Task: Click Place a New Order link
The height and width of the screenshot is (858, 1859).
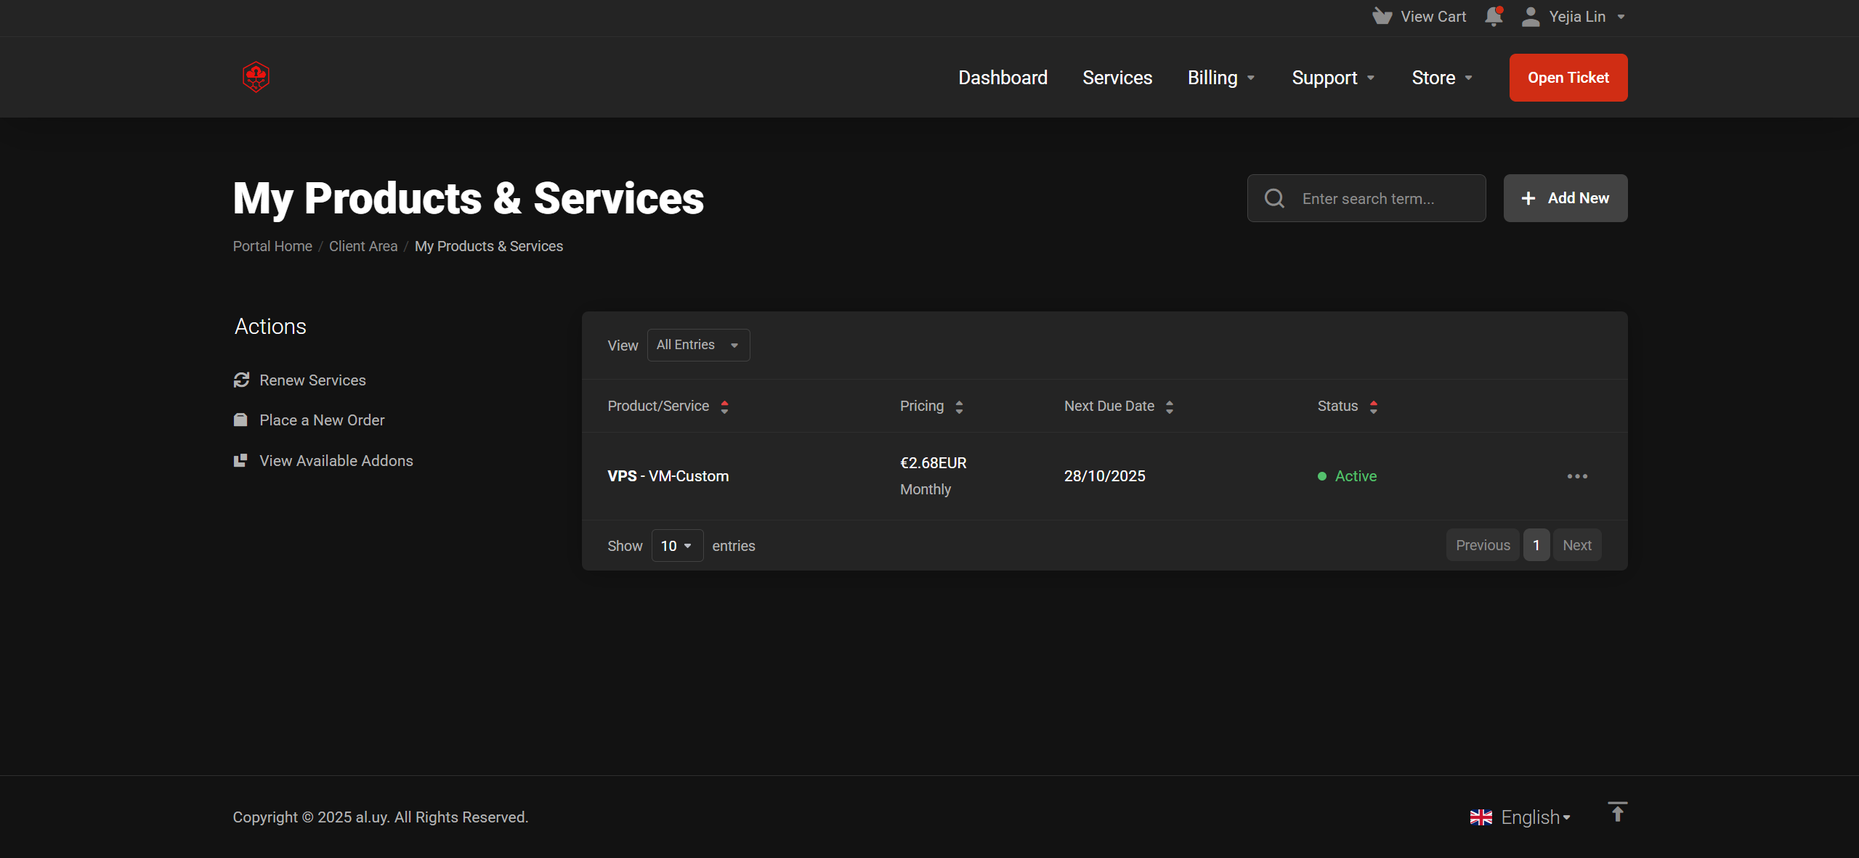Action: pos(322,420)
